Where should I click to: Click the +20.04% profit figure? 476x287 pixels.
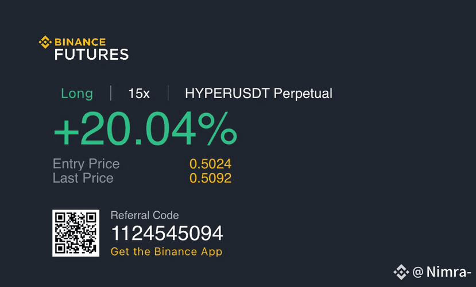coord(145,129)
